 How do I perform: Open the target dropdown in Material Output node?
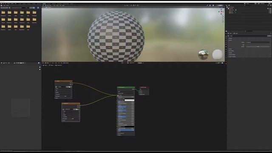click(144, 89)
